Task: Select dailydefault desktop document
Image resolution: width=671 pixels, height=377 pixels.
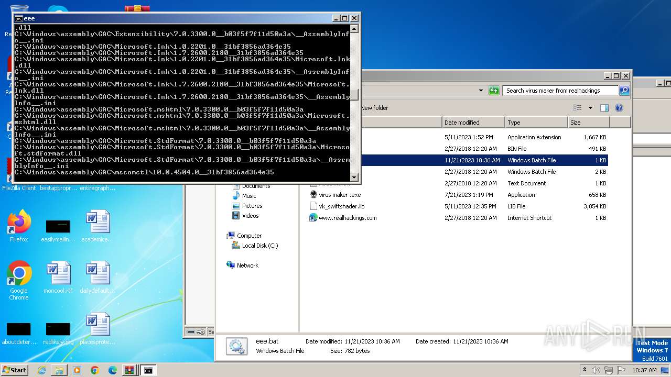Action: (98, 278)
